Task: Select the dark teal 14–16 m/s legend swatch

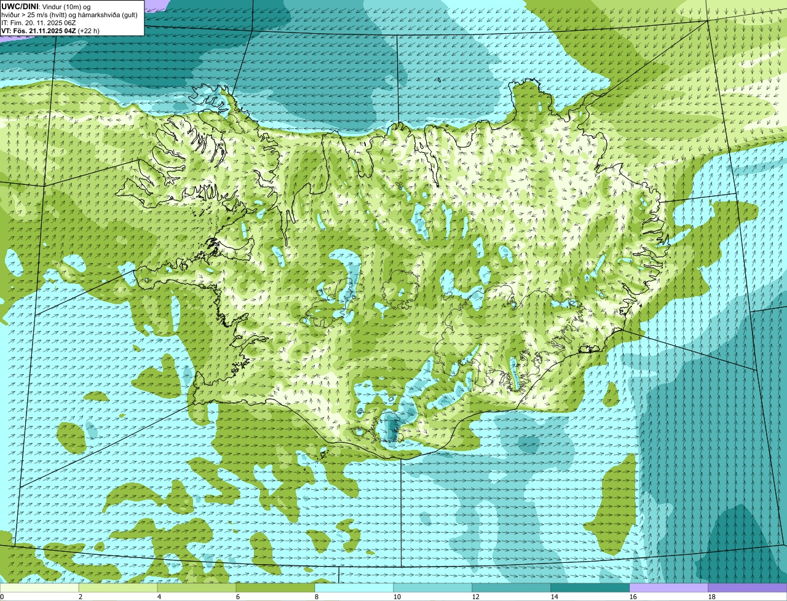Action: click(590, 587)
